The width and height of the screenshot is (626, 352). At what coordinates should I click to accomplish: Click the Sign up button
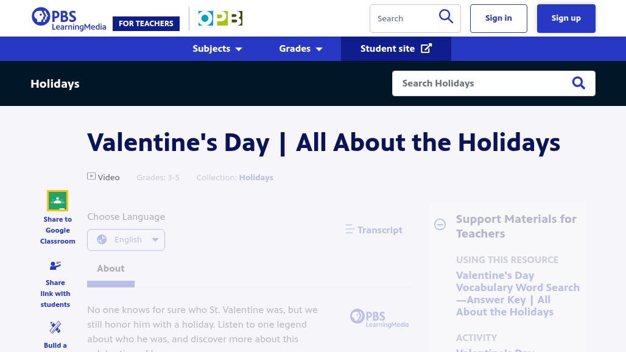click(x=566, y=18)
